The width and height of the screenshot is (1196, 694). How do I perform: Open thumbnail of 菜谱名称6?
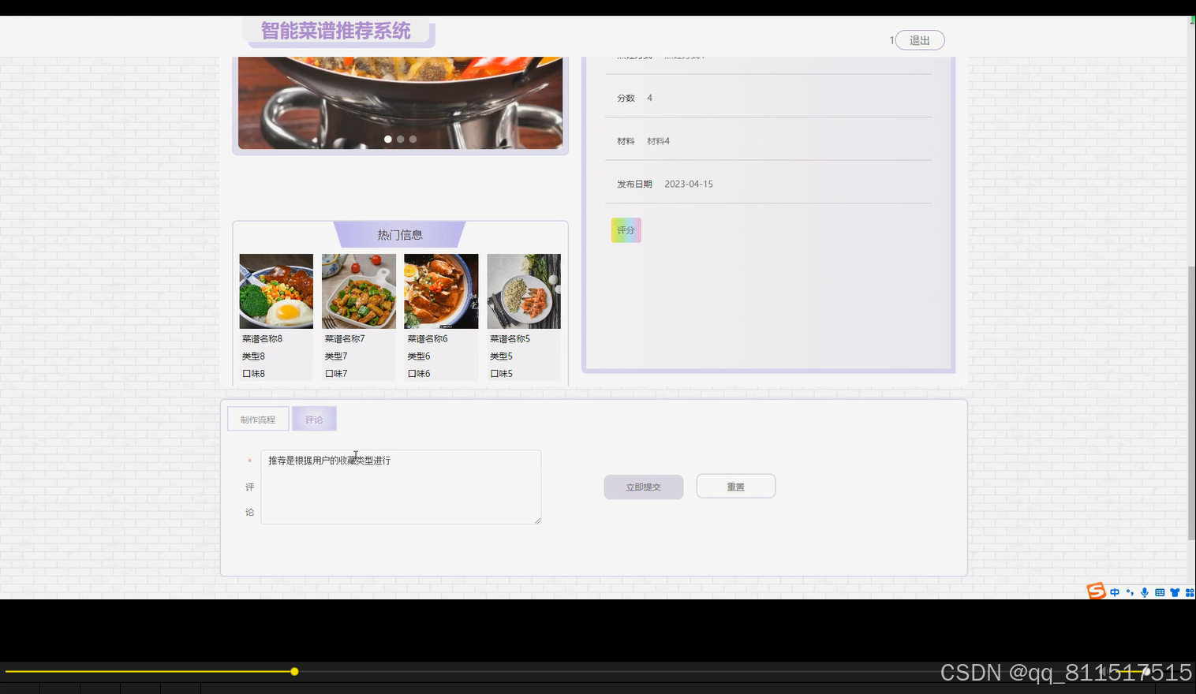pos(441,291)
